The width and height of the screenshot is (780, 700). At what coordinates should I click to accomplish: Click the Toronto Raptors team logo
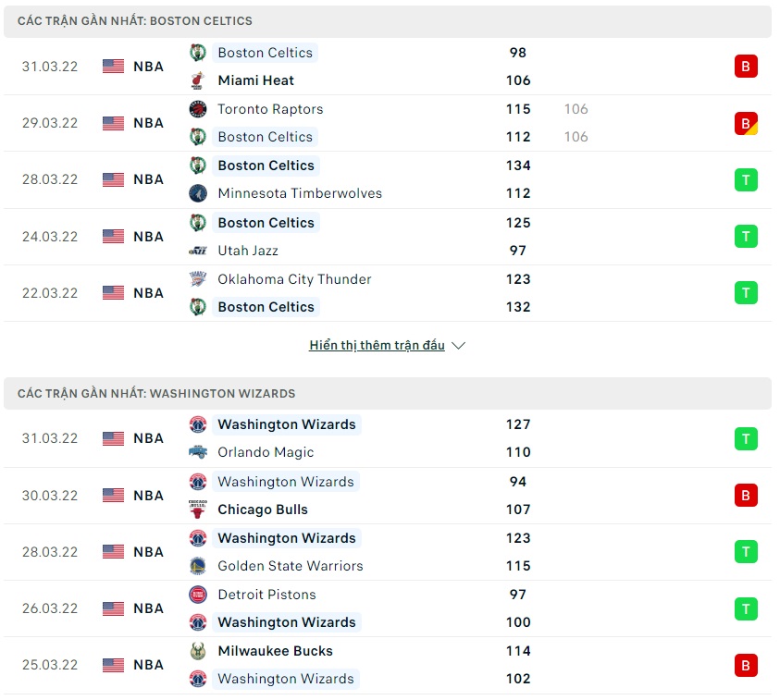click(x=197, y=109)
